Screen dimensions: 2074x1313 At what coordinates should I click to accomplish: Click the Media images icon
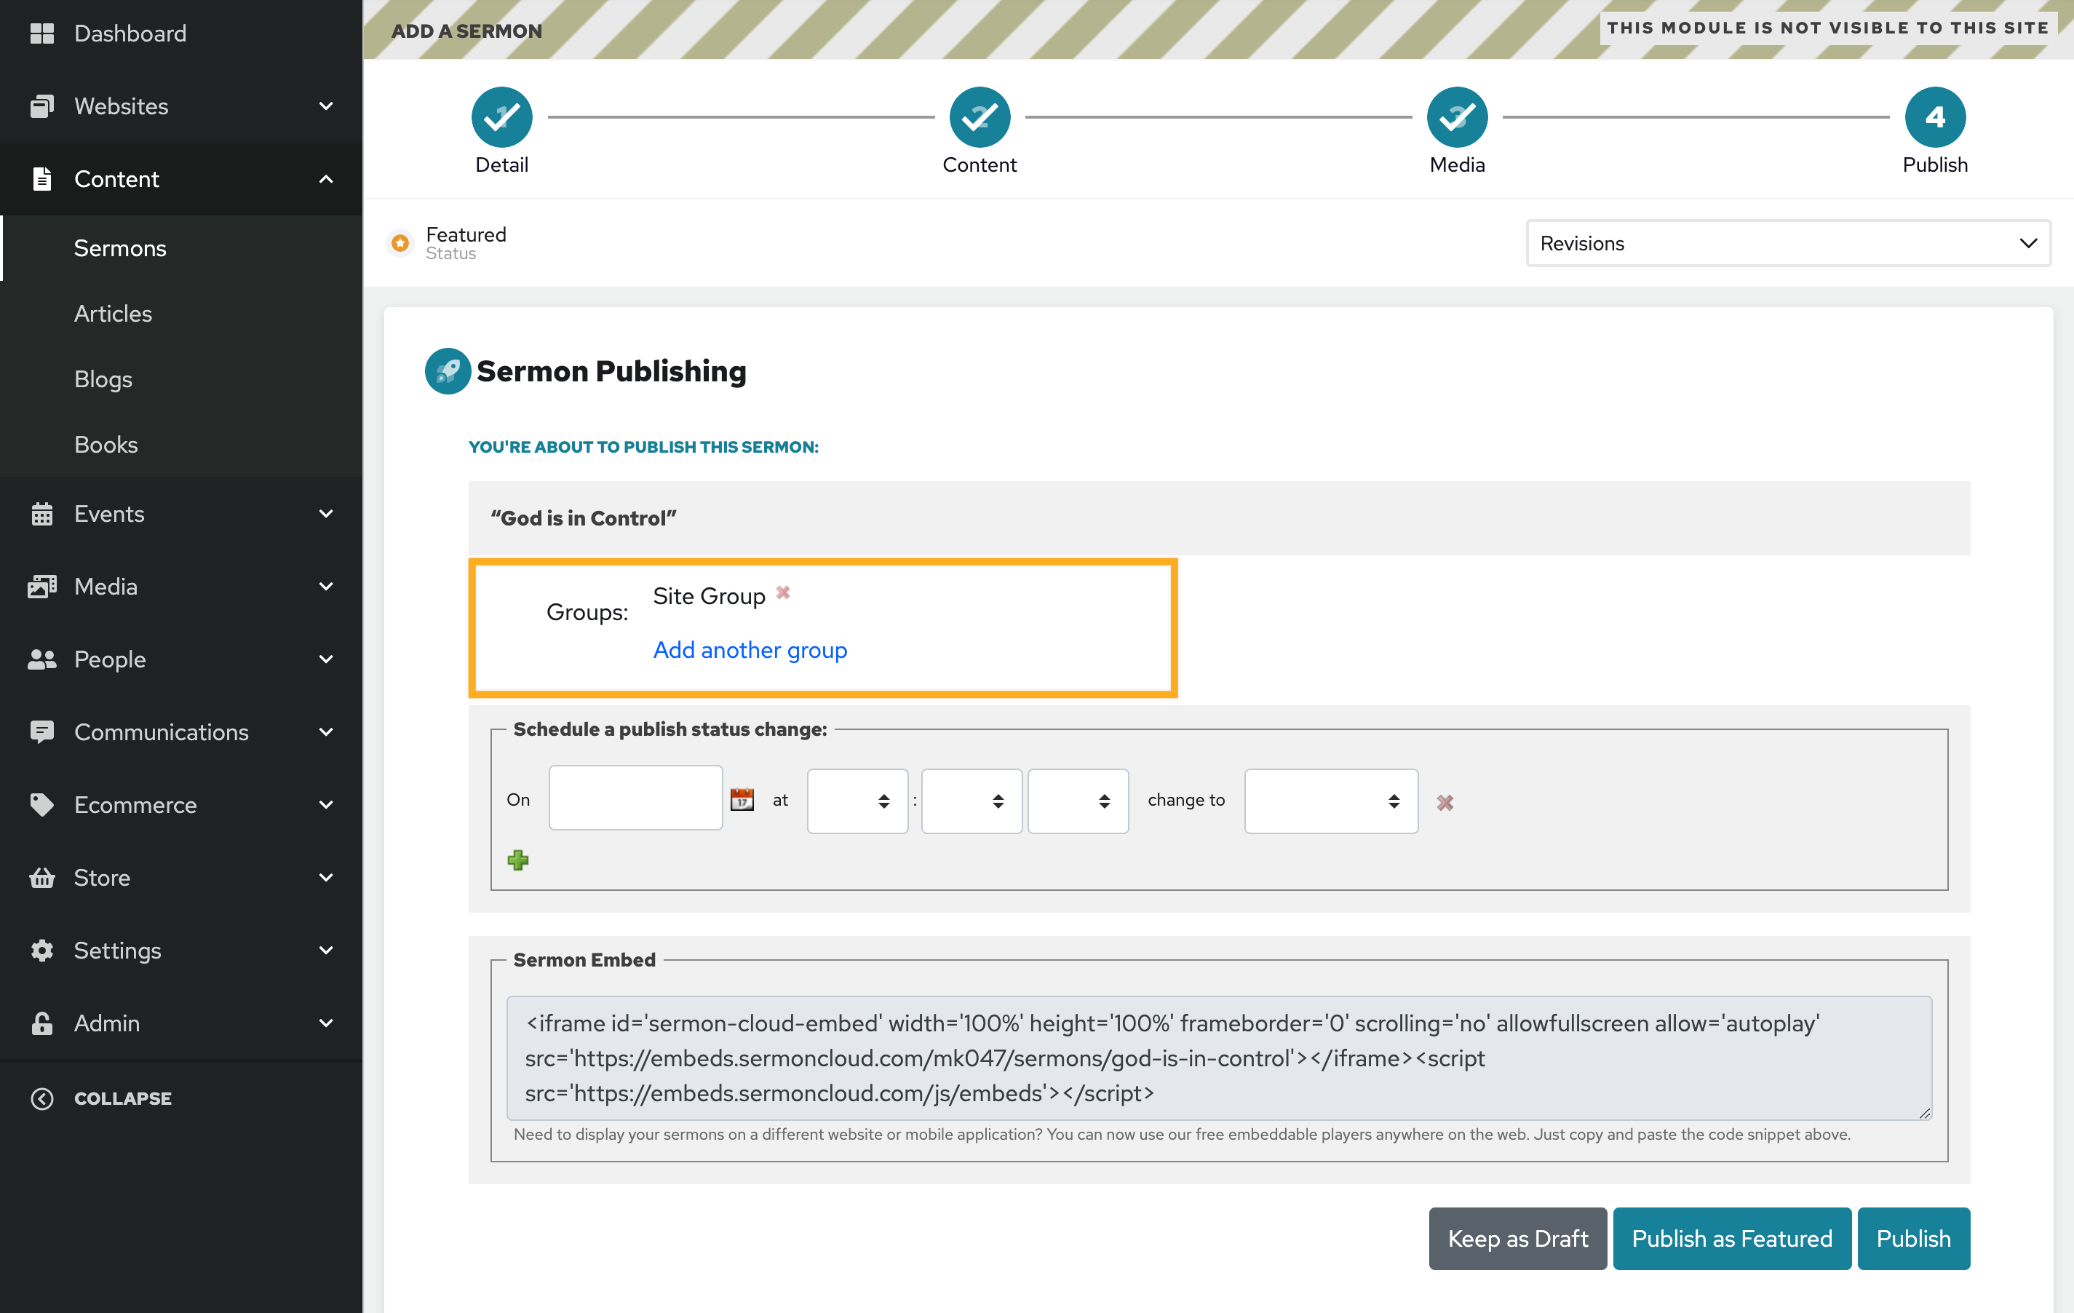41,586
